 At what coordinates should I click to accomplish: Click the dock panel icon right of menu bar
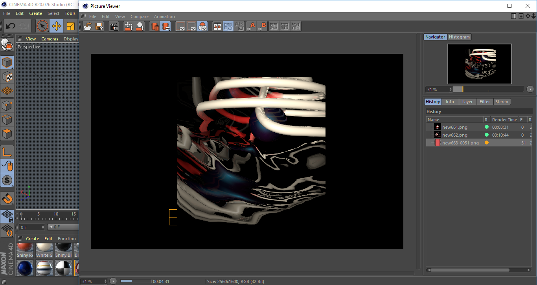coord(513,16)
